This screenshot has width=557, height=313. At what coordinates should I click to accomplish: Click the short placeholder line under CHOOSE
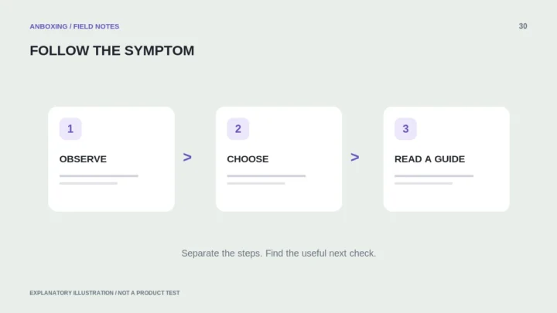coord(256,183)
